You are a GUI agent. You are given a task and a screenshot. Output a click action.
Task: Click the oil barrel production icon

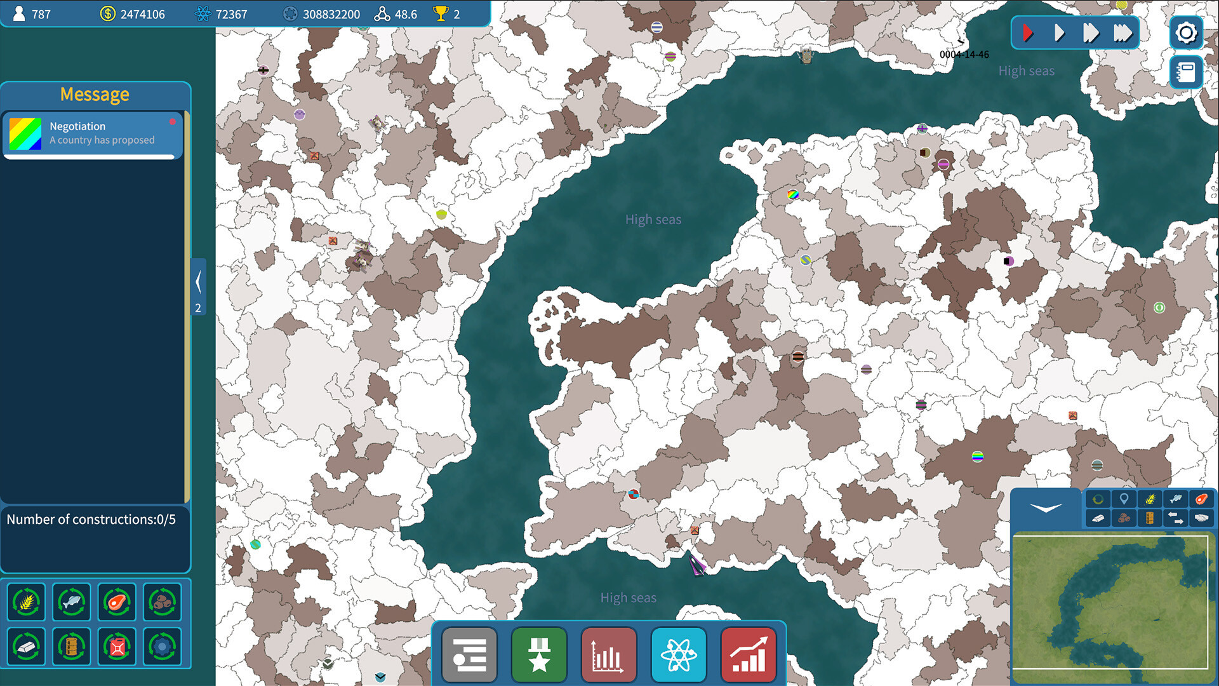pos(72,647)
